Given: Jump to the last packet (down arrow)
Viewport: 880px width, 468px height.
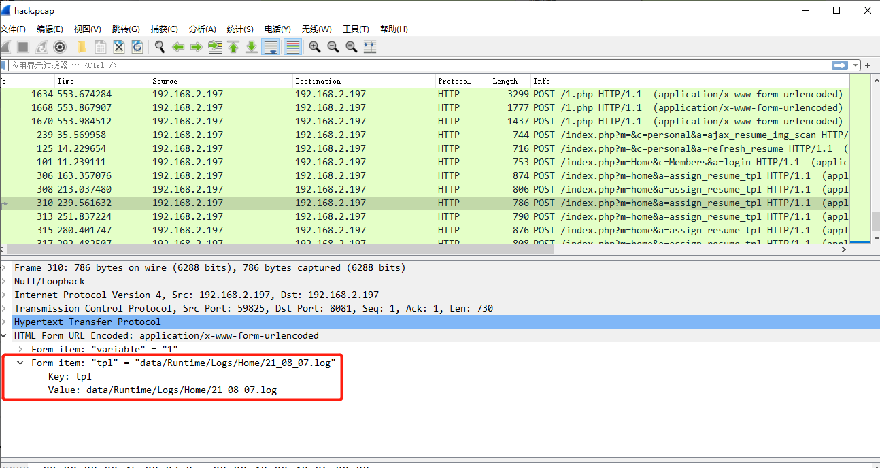Looking at the screenshot, I should pos(252,47).
